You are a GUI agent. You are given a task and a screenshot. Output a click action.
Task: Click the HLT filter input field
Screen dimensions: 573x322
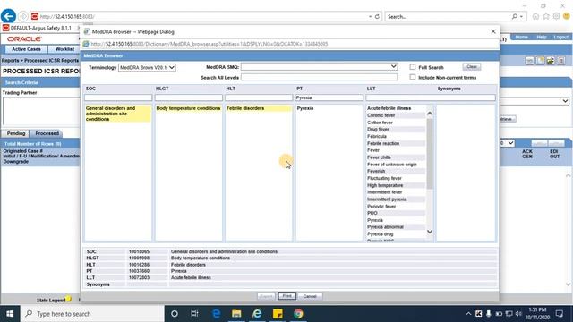[259, 97]
